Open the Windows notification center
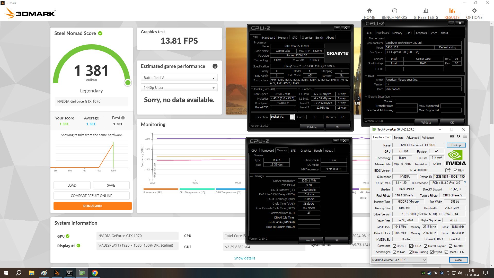The height and width of the screenshot is (278, 494). [x=486, y=273]
